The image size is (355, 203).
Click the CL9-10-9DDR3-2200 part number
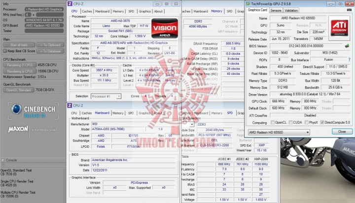click(x=214, y=145)
